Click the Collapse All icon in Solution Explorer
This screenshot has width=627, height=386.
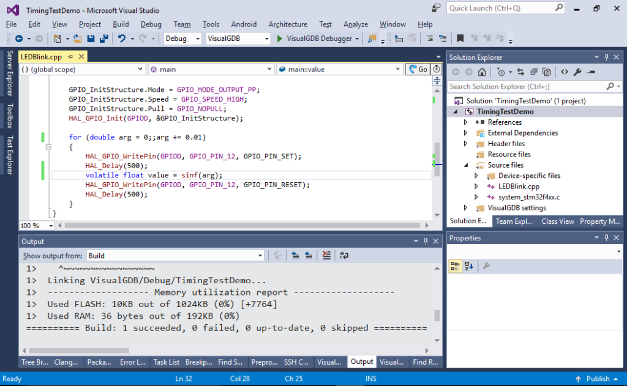point(533,72)
